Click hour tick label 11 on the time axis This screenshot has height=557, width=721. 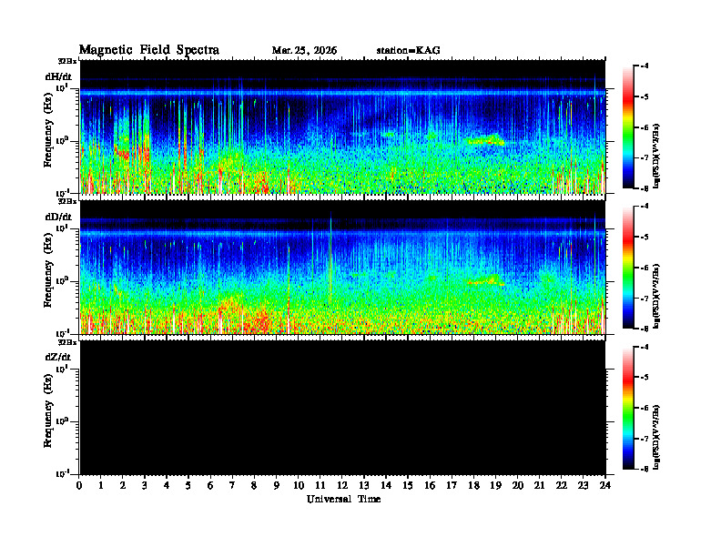[x=320, y=486]
